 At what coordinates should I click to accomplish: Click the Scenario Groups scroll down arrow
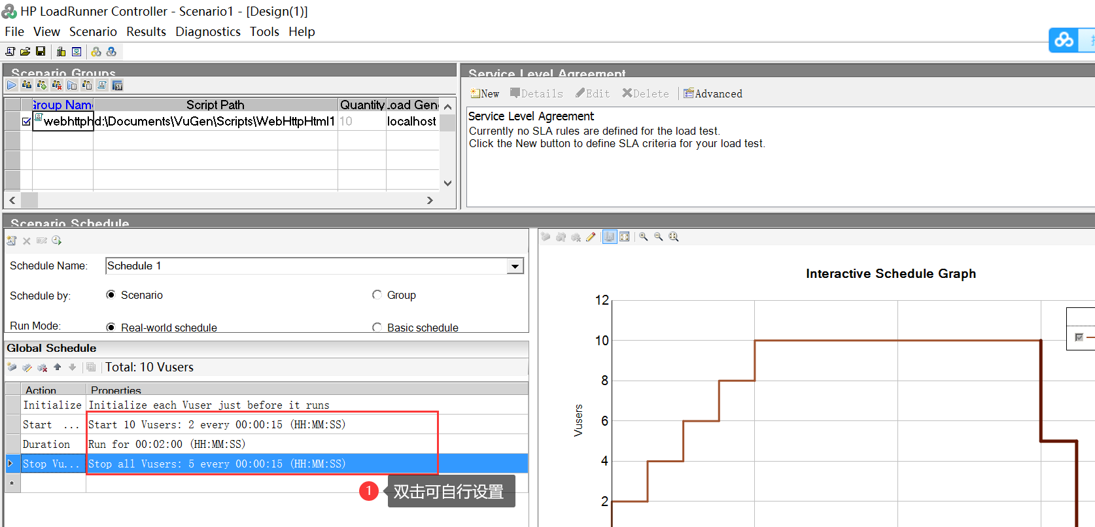[447, 183]
